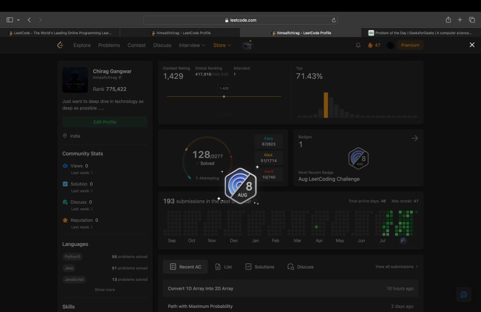Switch to LeetCode World's Leading browser tab
Viewport: 481px width, 312px height.
tap(60, 33)
